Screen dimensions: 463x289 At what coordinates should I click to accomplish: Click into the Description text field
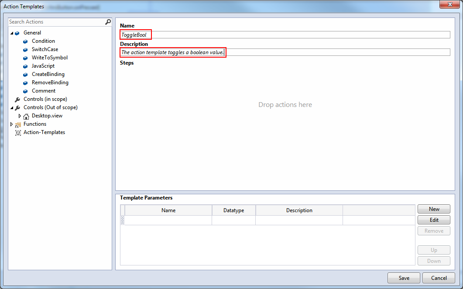tap(285, 52)
